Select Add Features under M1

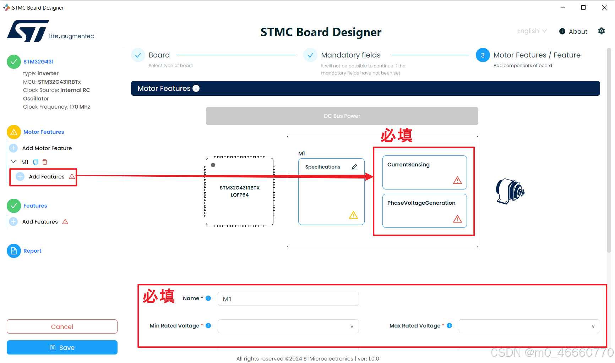coord(47,177)
